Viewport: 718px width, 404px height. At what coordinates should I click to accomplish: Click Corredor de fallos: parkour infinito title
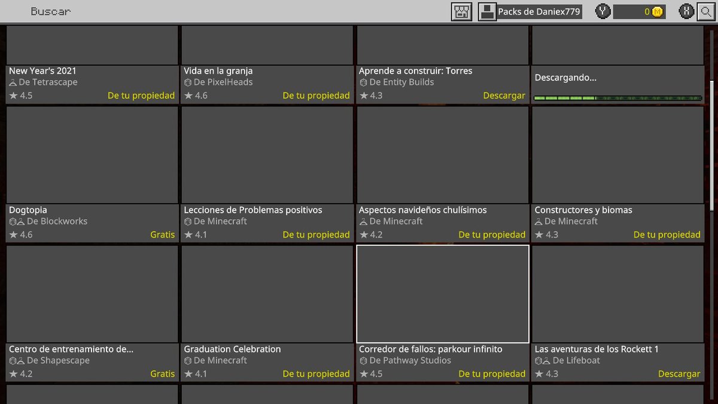point(431,349)
